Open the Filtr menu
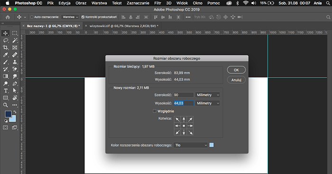The width and height of the screenshot is (332, 174). click(x=157, y=3)
